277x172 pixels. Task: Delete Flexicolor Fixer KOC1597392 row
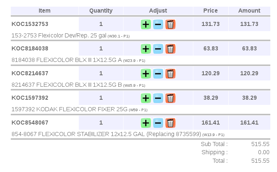170,98
